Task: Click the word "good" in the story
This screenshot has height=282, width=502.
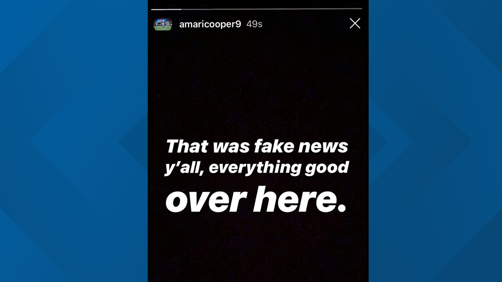Action: [327, 168]
